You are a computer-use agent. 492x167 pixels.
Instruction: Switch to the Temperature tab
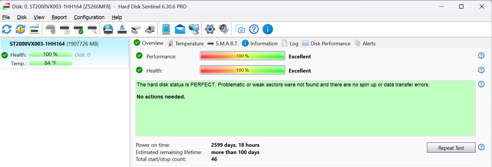186,43
